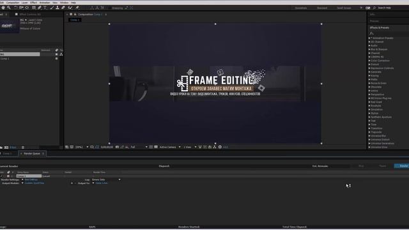Toggle the Snapping checkbox in toolbar
Image resolution: width=409 pixels, height=230 pixels.
109,8
